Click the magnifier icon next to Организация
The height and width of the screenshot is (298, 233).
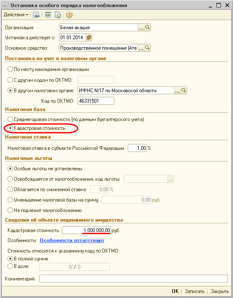point(147,28)
